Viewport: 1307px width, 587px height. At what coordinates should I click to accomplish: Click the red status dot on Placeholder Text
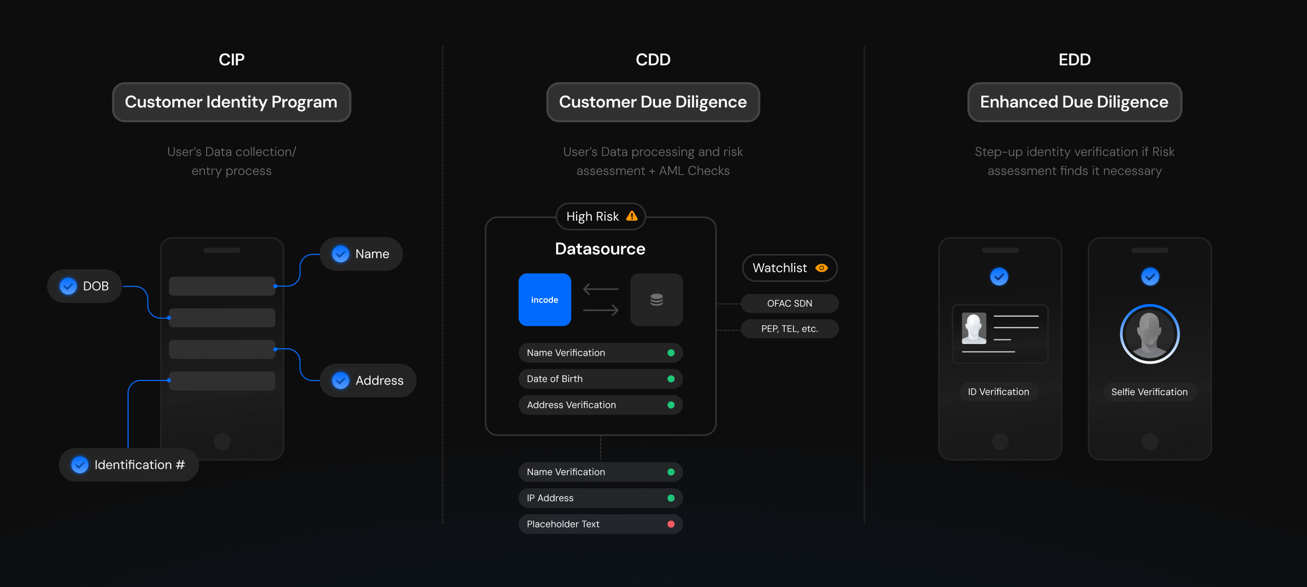(x=671, y=524)
